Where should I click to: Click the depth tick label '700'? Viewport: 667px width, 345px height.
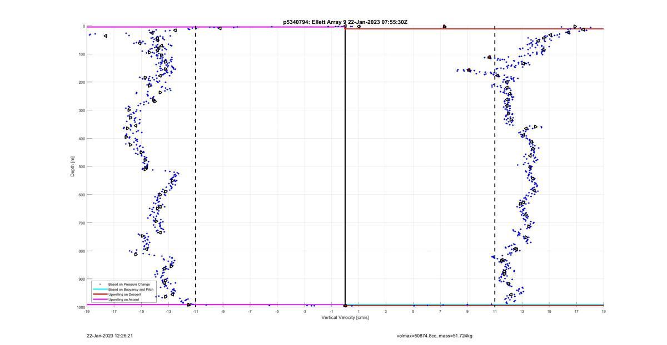(81, 223)
